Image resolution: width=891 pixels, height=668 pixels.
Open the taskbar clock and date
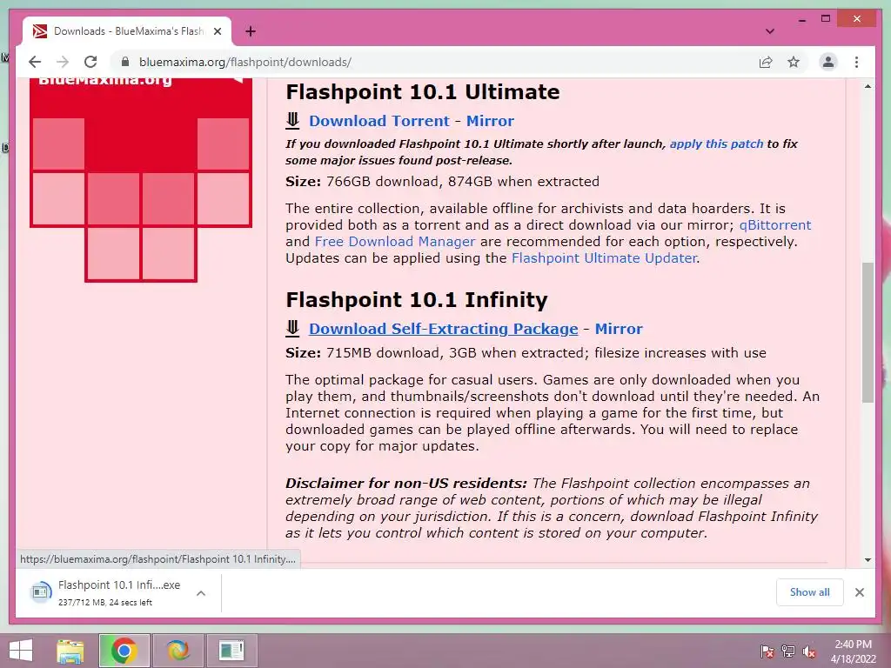[853, 651]
